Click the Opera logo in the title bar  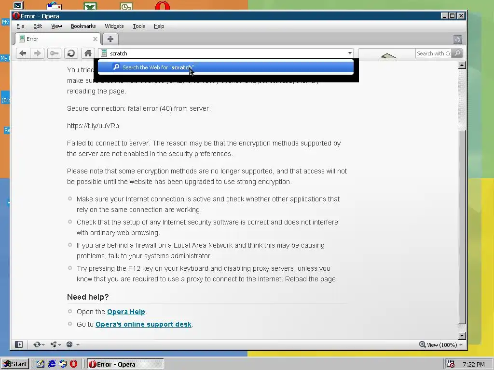16,16
